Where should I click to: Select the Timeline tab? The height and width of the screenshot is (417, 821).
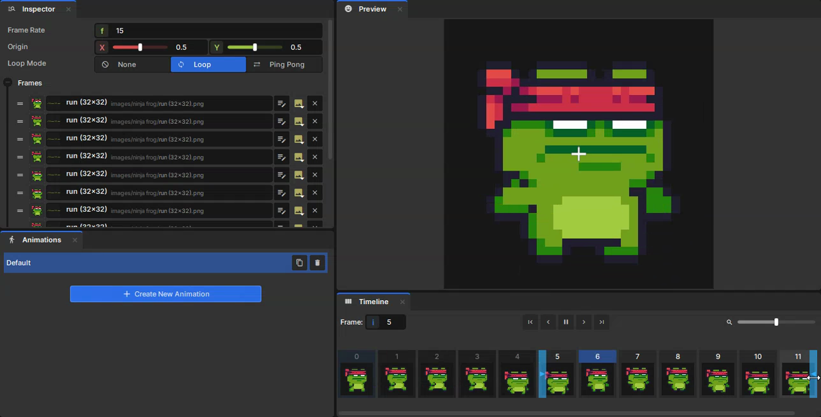(x=373, y=302)
